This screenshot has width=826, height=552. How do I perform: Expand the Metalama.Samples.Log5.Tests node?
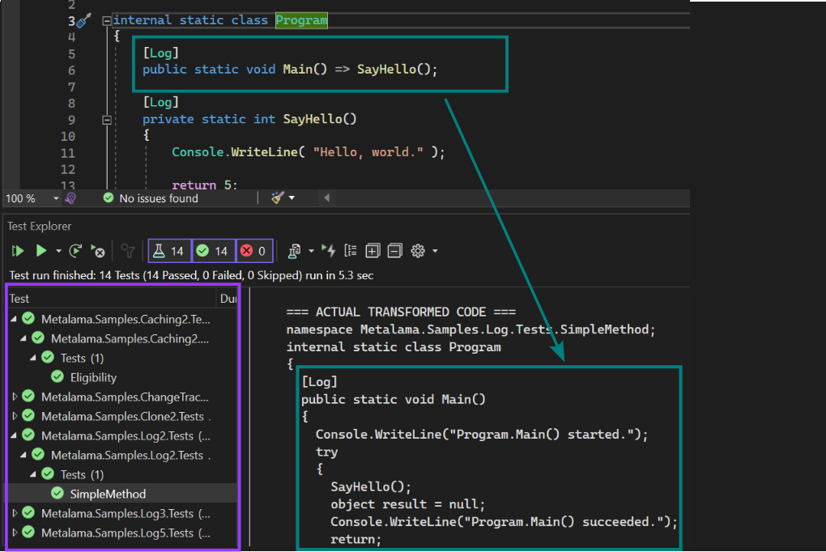[x=15, y=533]
